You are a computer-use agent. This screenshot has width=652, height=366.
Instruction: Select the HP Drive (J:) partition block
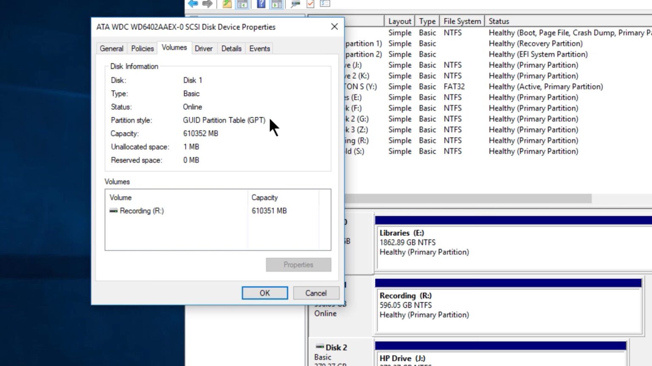pos(501,358)
